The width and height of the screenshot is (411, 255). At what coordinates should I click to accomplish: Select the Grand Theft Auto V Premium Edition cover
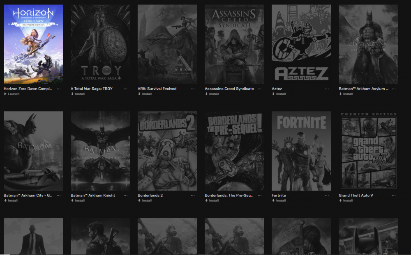click(369, 151)
